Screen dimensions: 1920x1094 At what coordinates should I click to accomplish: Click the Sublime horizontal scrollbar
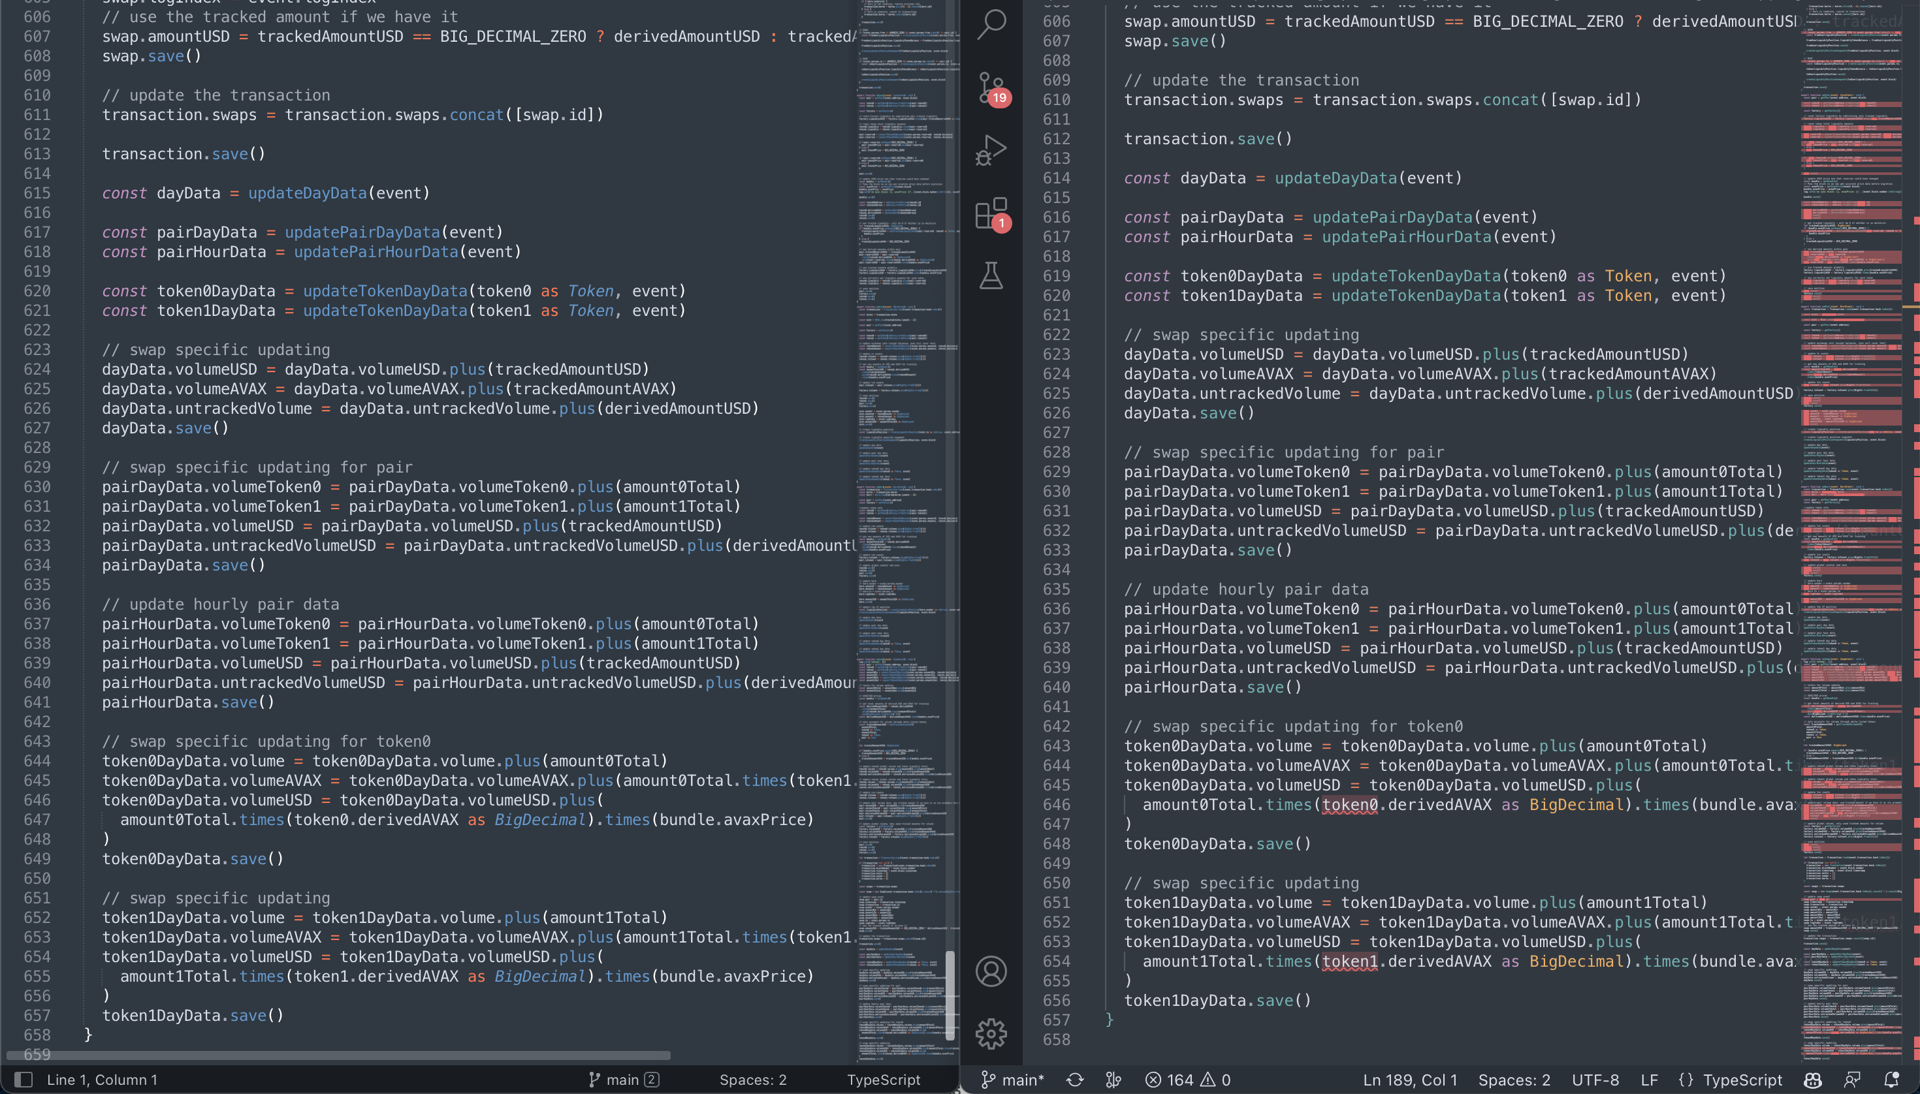click(x=338, y=1055)
